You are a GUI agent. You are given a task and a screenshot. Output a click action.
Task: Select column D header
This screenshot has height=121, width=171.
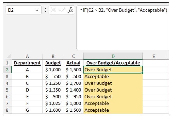113,56
